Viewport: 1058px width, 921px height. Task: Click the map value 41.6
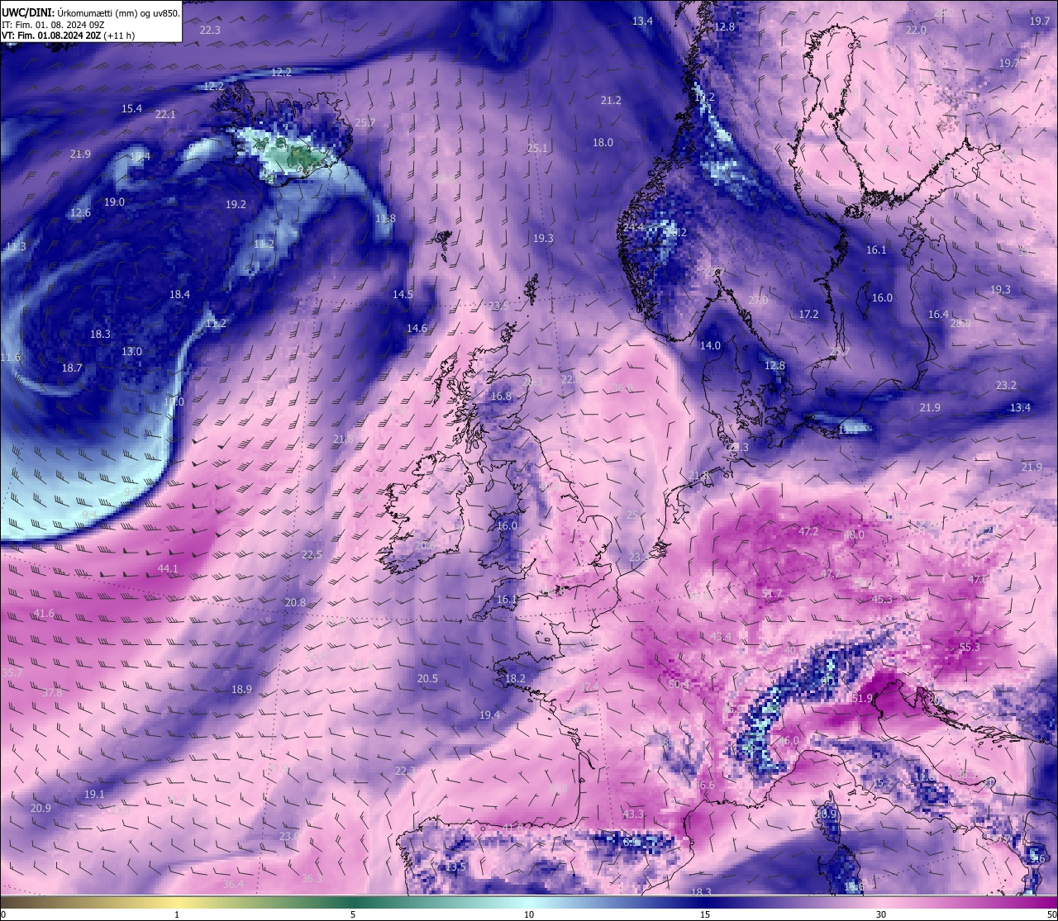[44, 614]
